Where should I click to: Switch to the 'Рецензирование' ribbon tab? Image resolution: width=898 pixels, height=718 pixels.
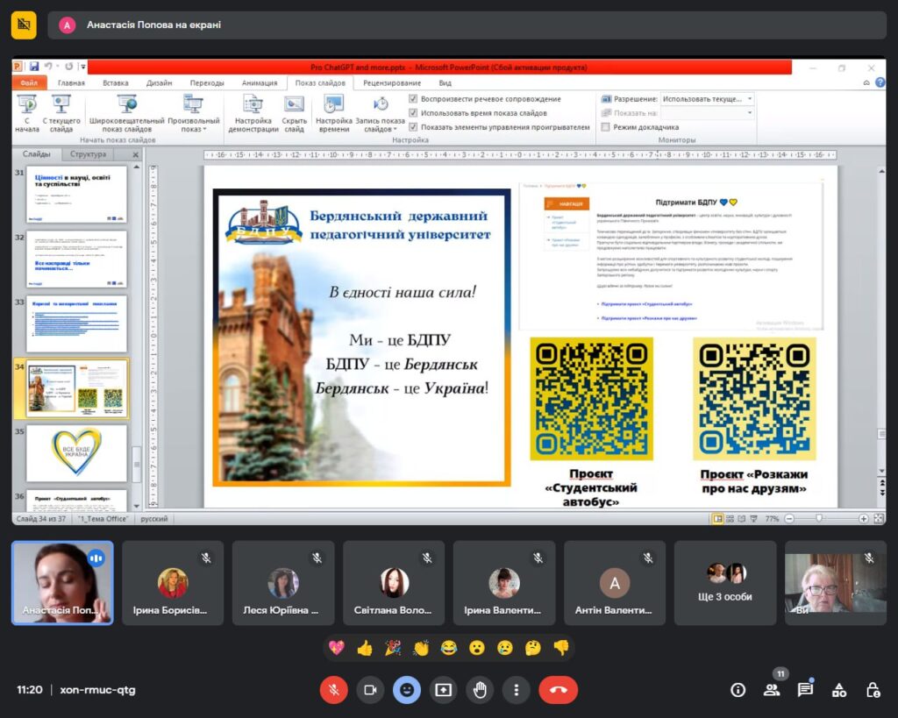[x=391, y=83]
